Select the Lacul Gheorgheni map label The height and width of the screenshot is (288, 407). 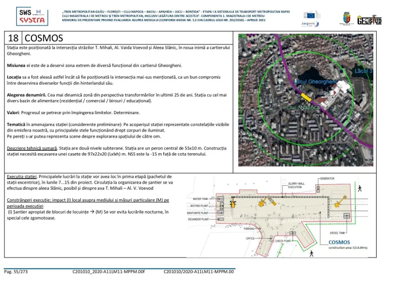pyautogui.click(x=317, y=82)
